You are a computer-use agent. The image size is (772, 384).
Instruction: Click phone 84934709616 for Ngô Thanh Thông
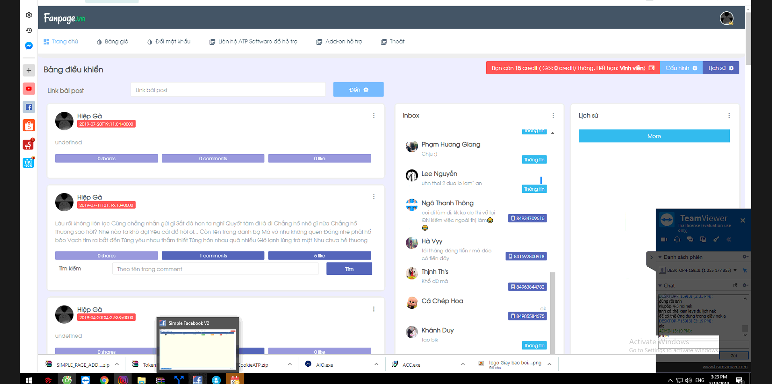527,218
